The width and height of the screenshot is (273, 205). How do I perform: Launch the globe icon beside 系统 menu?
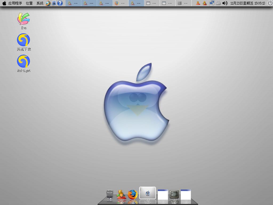click(48, 3)
